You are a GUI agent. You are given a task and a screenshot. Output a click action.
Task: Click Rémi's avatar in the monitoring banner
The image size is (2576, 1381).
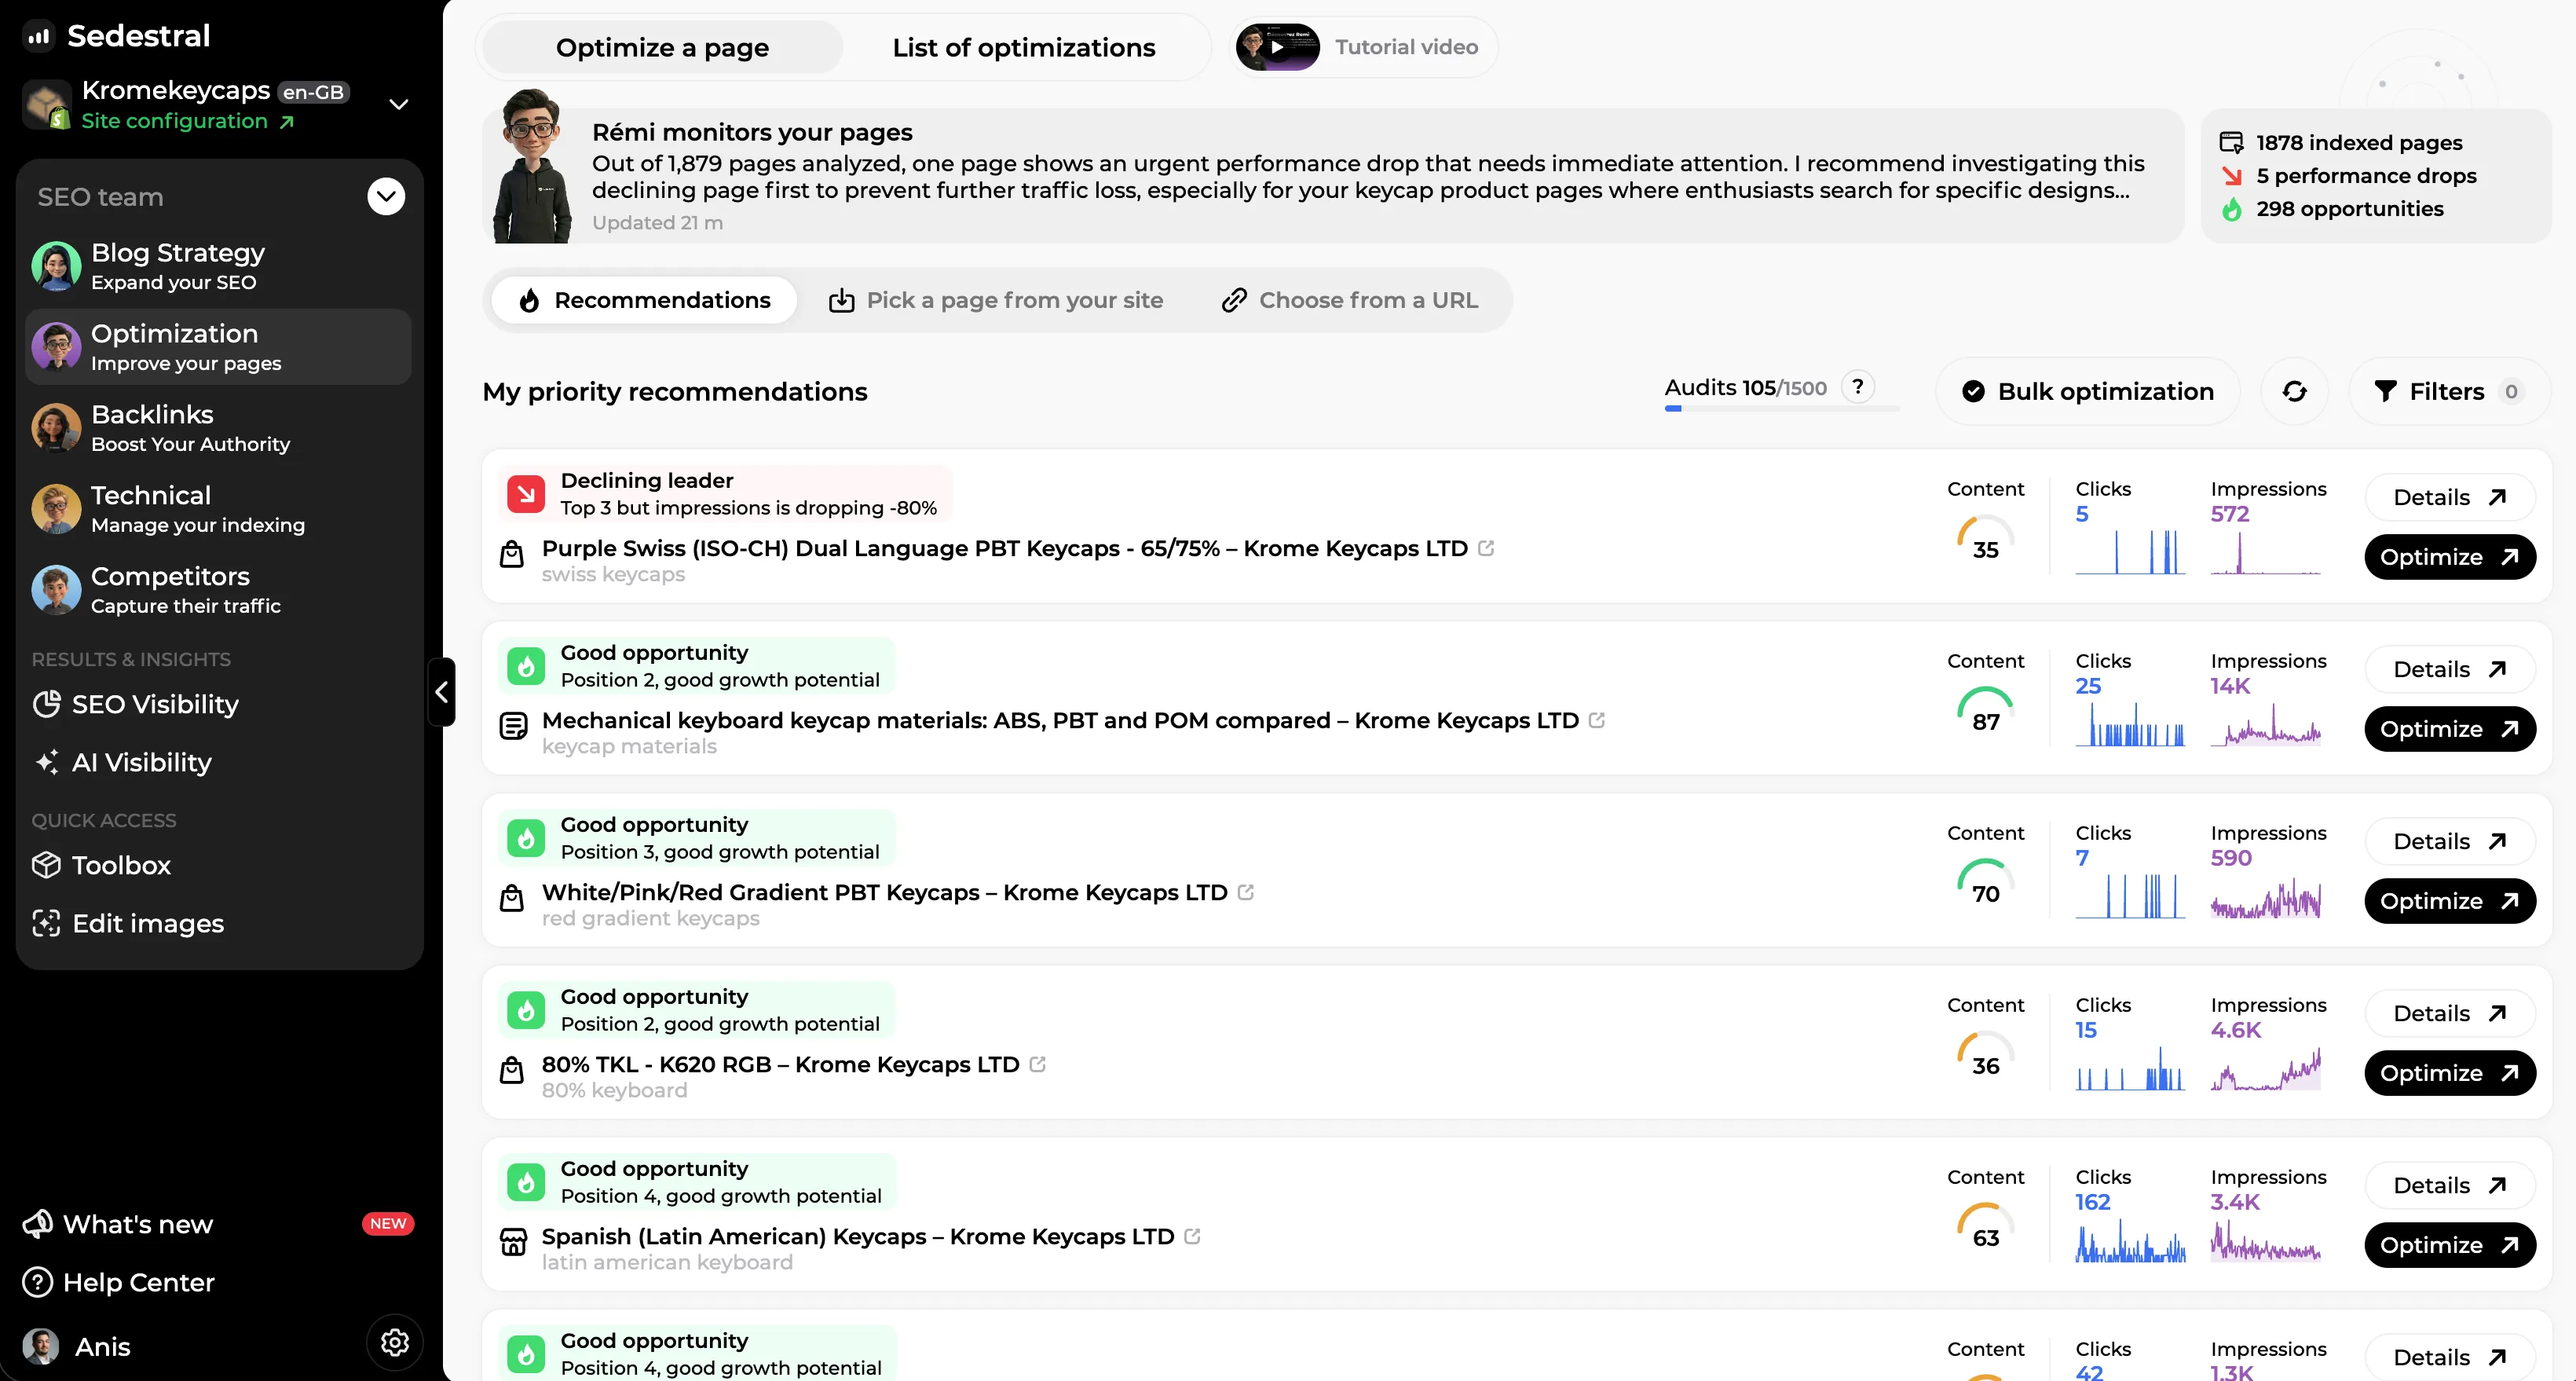tap(533, 166)
